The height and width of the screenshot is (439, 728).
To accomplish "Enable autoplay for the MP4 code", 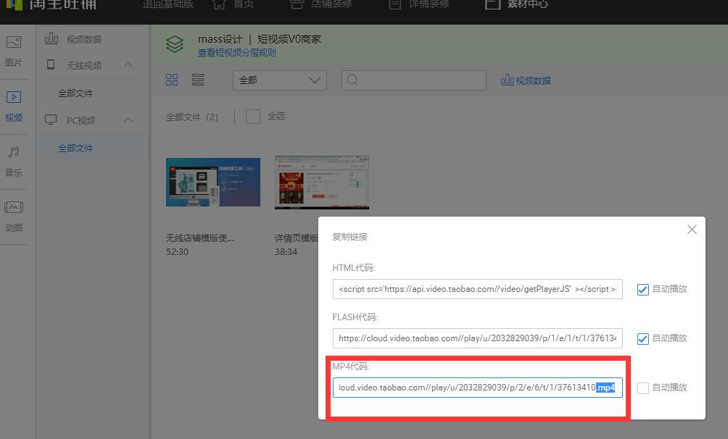I will 643,387.
